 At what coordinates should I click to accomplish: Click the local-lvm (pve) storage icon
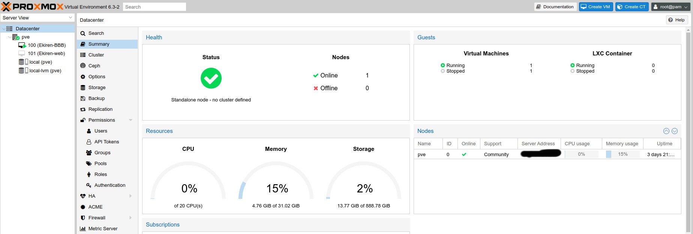(23, 70)
